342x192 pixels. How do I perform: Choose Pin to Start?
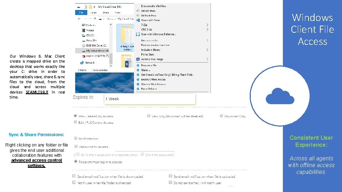coord(147,54)
